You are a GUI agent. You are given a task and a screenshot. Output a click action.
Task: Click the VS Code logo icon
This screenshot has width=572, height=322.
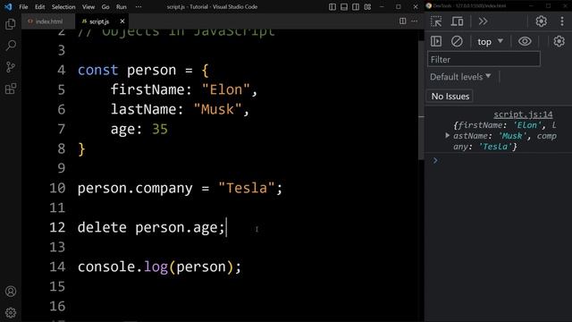(x=8, y=6)
